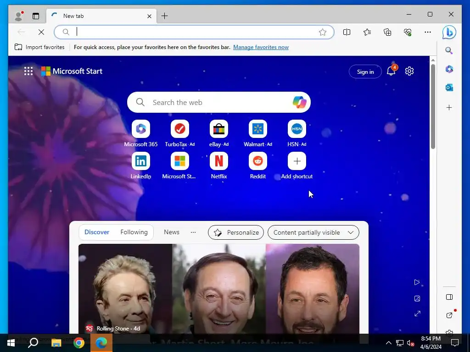Viewport: 470px width, 352px height.
Task: Click the Microsoft Start logo
Action: [72, 71]
